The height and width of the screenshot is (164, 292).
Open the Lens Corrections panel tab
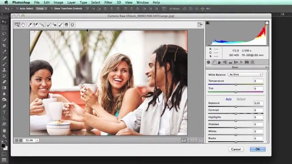(236, 62)
